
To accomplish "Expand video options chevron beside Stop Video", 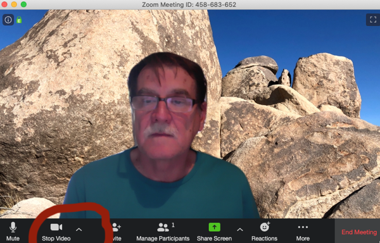I will click(x=79, y=230).
